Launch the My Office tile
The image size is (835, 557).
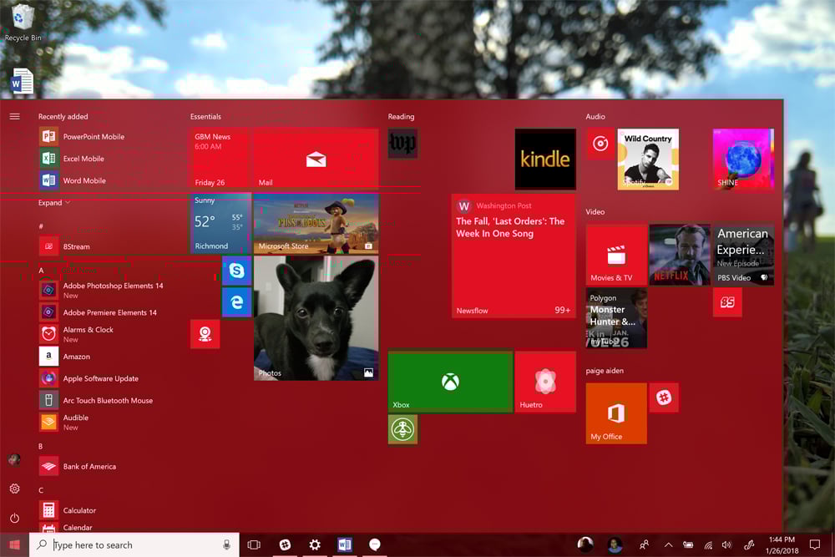[x=615, y=413]
